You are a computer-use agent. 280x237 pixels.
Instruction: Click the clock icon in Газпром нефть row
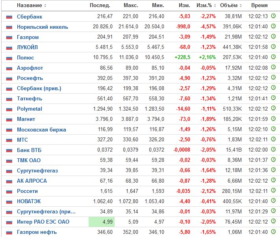(x=273, y=231)
